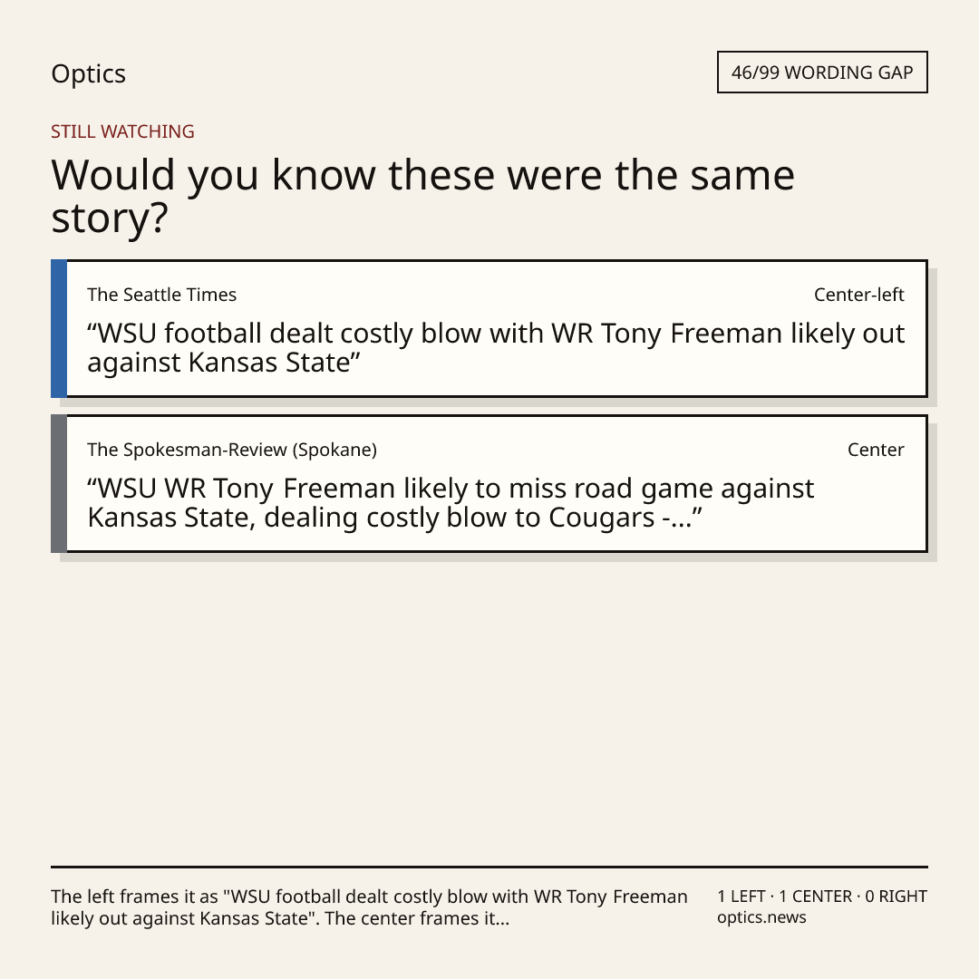Click the gray bias bar on Spokesman-Review card
This screenshot has height=979, width=979.
coord(59,483)
